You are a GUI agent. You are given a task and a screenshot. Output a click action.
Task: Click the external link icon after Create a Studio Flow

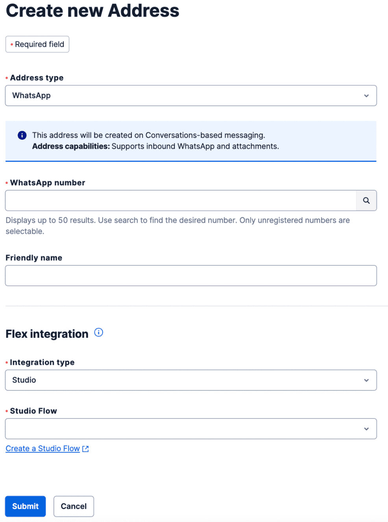(x=85, y=448)
